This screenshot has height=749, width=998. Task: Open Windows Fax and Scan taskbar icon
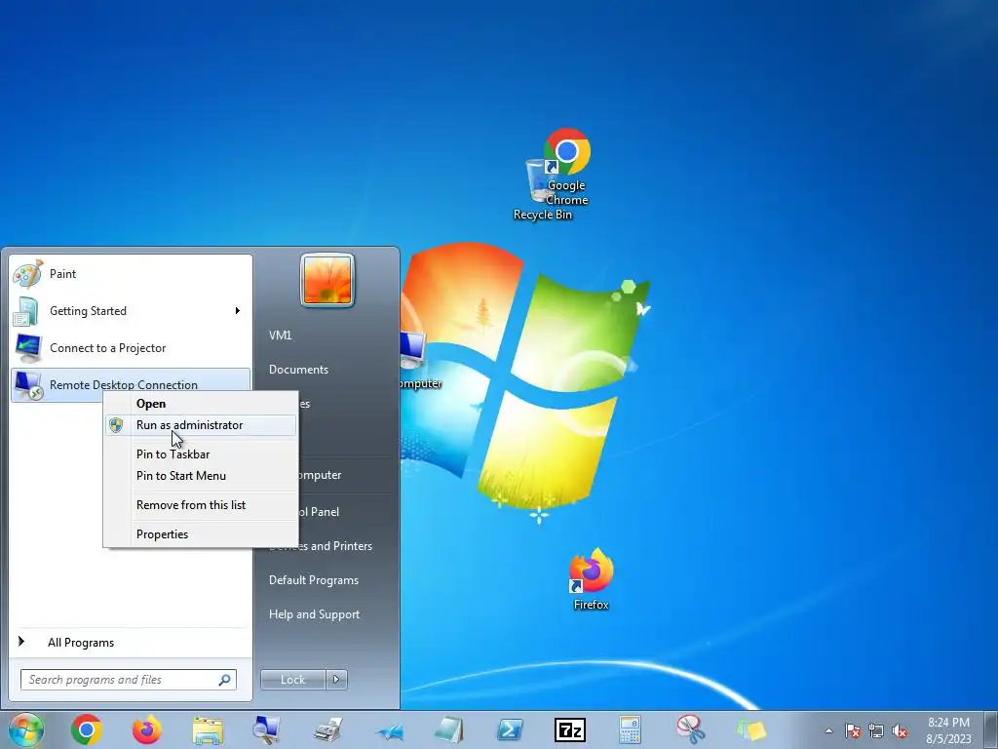click(327, 729)
